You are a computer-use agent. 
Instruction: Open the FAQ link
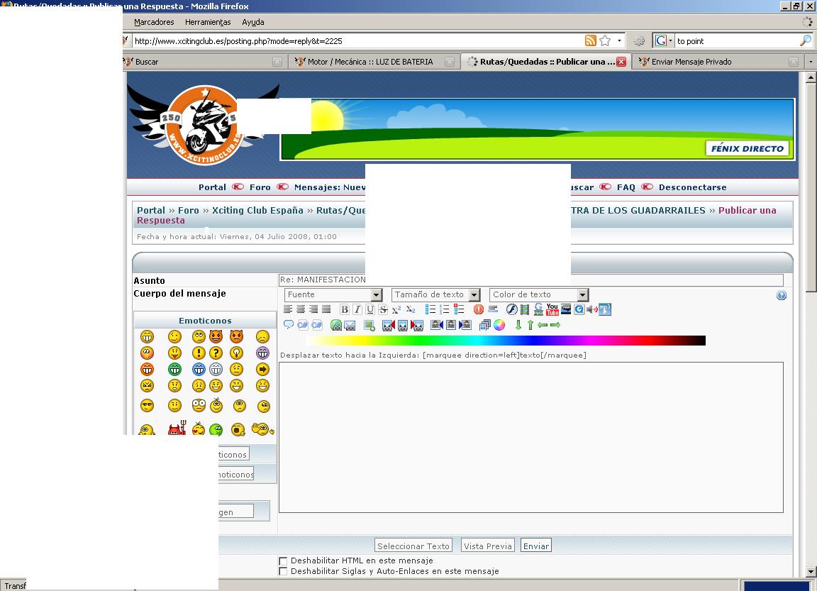point(626,187)
